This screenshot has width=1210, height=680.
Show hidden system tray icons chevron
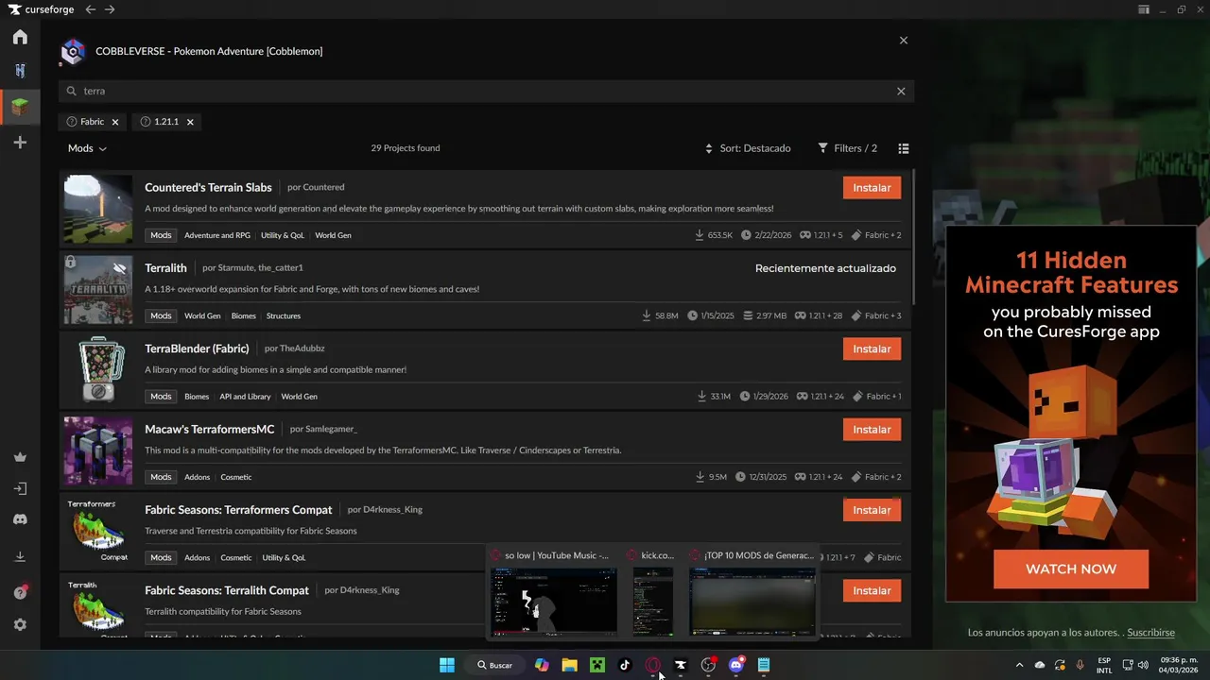coord(1019,665)
